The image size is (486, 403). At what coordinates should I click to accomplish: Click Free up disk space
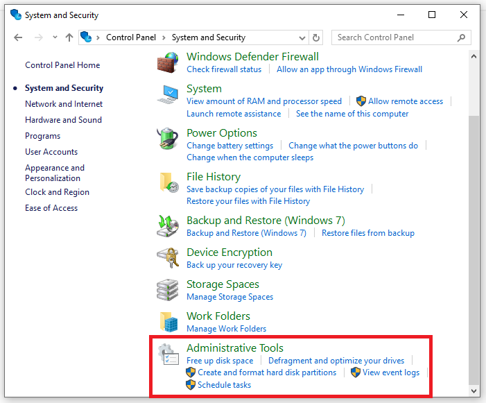(220, 361)
